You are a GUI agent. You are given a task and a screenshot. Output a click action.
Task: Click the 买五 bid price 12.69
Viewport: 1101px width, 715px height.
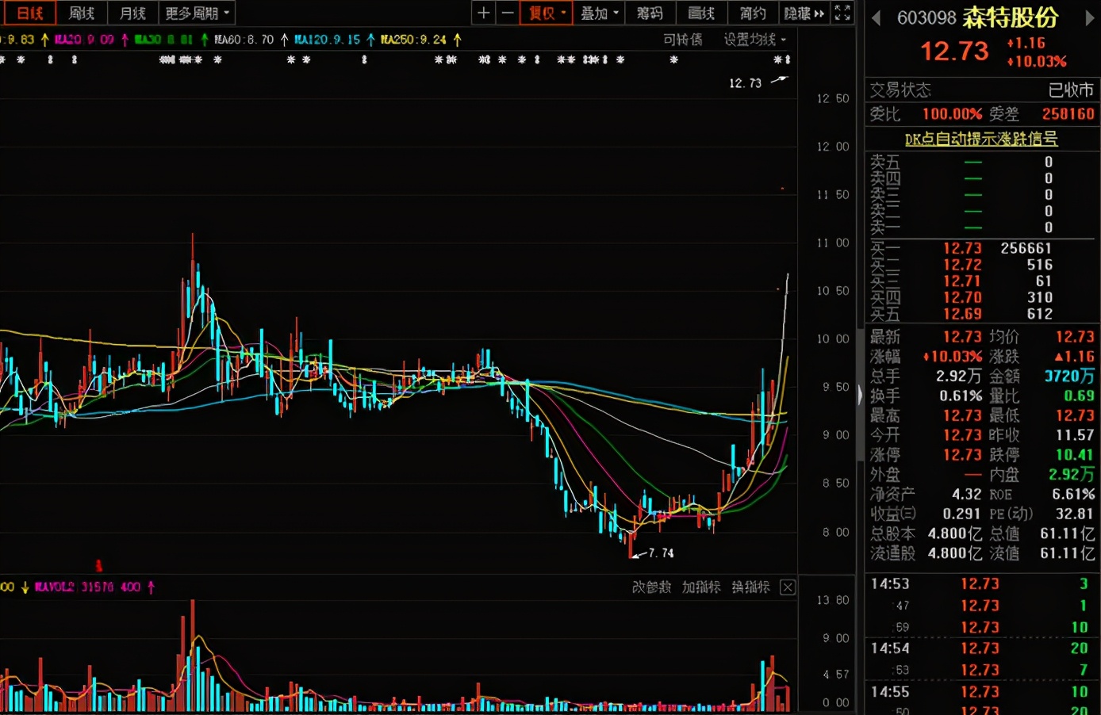click(x=962, y=314)
